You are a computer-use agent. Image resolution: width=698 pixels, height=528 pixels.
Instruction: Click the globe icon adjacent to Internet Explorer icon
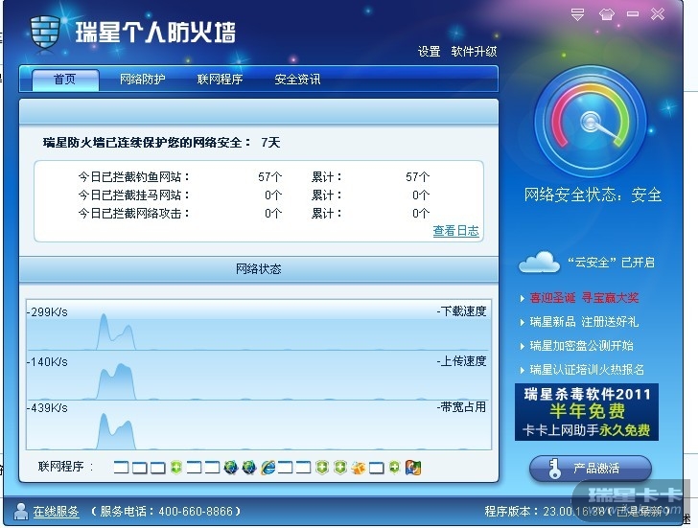pos(249,467)
